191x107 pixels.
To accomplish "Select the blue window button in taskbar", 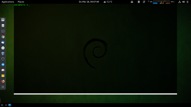I will (x=10, y=105).
